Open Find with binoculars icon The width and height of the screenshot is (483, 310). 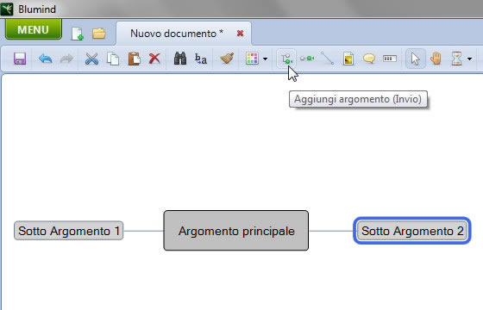pos(180,59)
